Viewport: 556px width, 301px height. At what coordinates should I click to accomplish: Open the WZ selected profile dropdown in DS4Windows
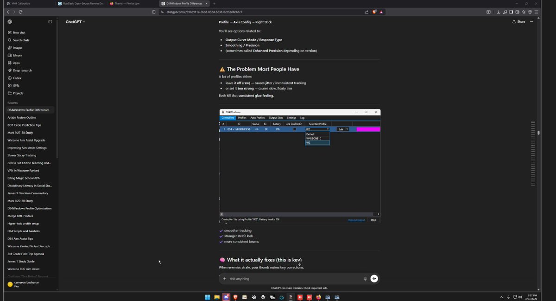[x=317, y=129]
